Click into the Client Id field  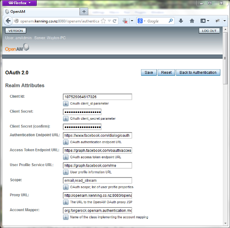[x=98, y=97]
